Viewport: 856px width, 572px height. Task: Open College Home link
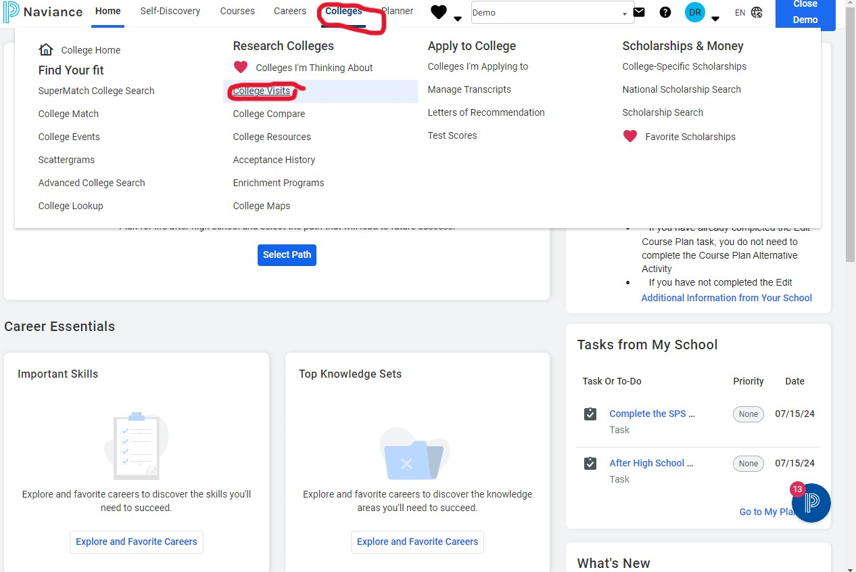click(x=91, y=50)
